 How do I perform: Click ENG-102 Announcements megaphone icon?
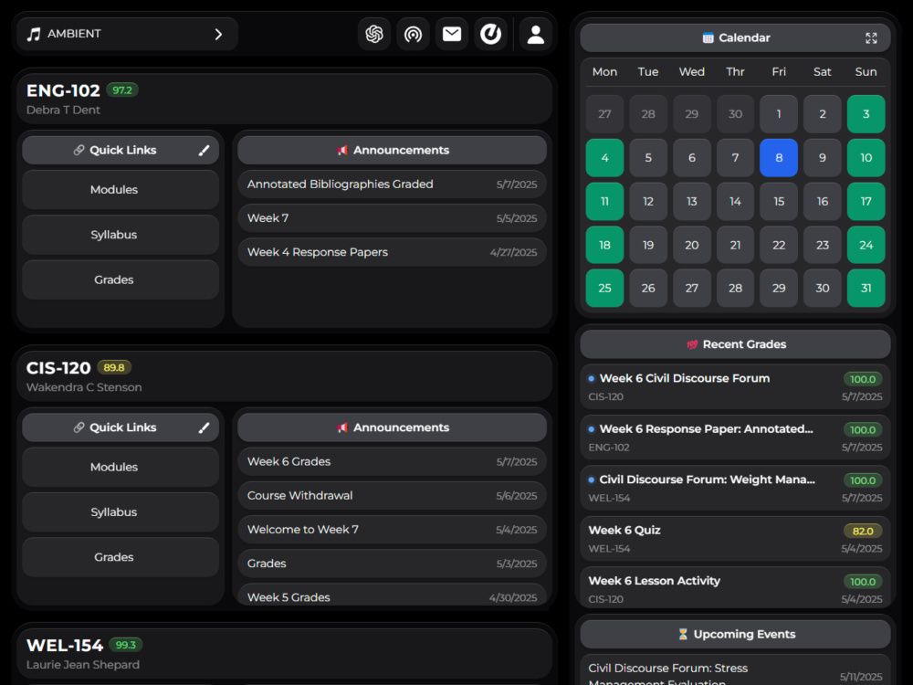342,151
